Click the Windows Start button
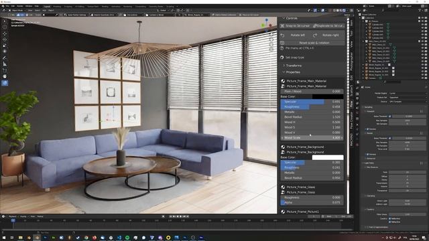 click(4, 238)
